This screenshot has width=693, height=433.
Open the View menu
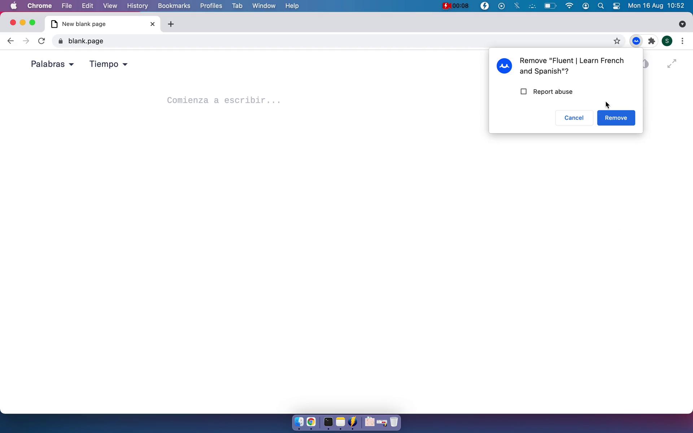[110, 6]
